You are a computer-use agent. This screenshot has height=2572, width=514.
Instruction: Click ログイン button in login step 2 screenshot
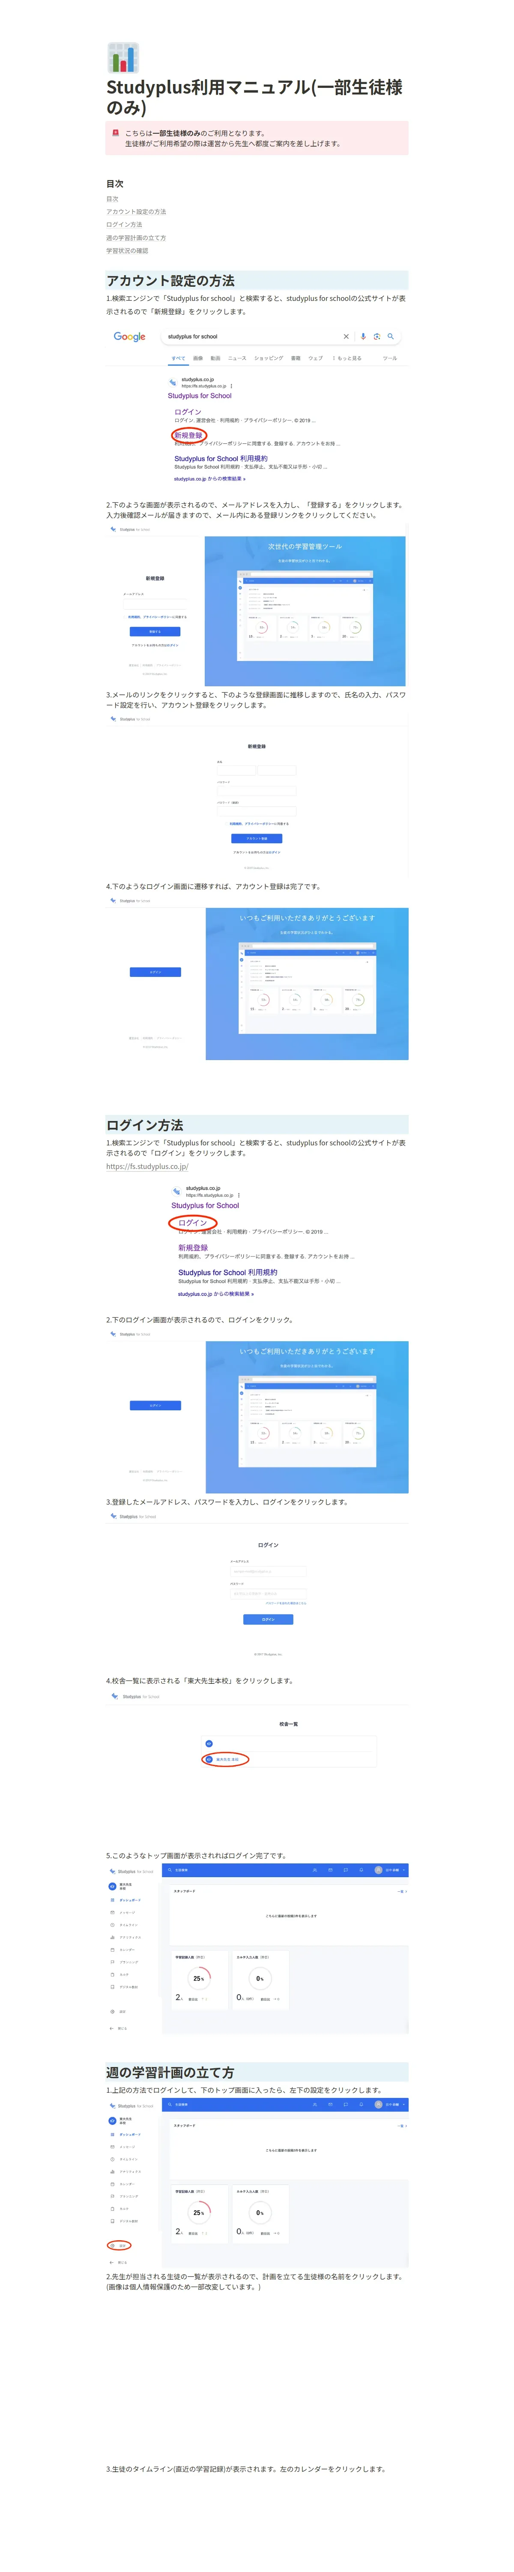(x=155, y=1405)
